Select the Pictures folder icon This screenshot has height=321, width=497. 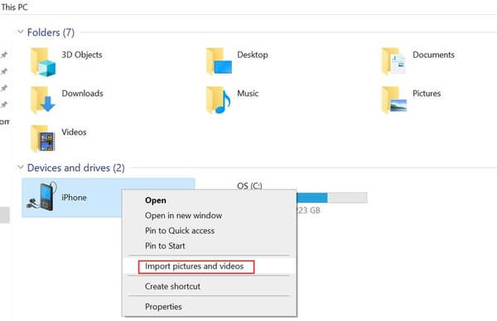(x=393, y=100)
